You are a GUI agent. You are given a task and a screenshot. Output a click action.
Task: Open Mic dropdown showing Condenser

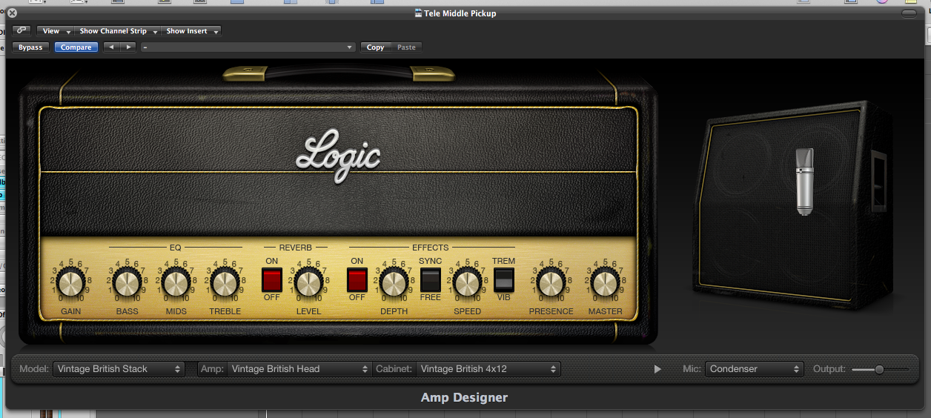[755, 368]
